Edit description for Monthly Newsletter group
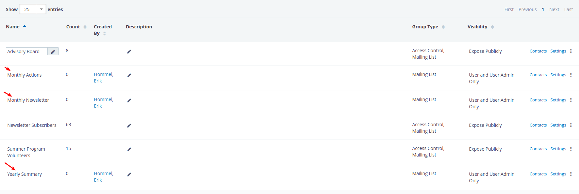The height and width of the screenshot is (194, 579). 129,100
